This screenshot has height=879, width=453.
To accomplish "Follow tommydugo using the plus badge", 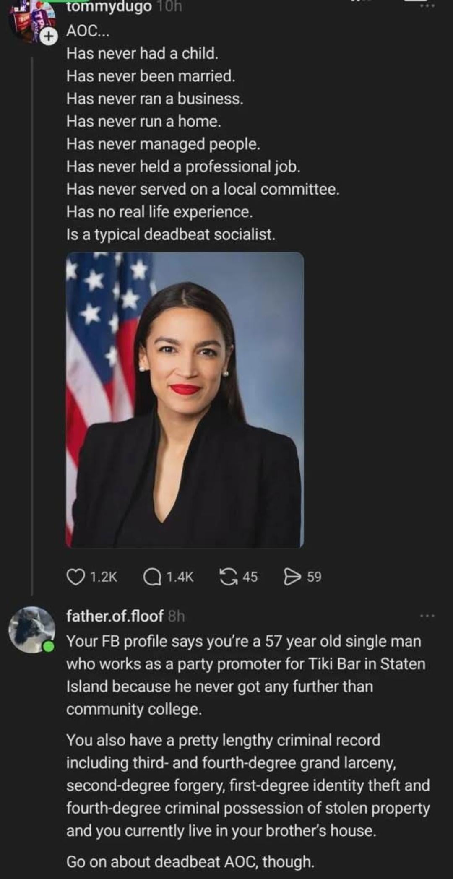I will click(x=49, y=36).
